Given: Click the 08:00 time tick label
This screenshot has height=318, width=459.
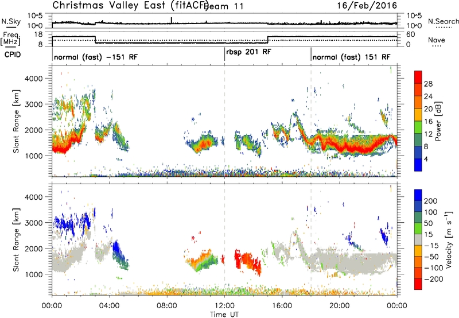Looking at the screenshot, I should pyautogui.click(x=167, y=306).
